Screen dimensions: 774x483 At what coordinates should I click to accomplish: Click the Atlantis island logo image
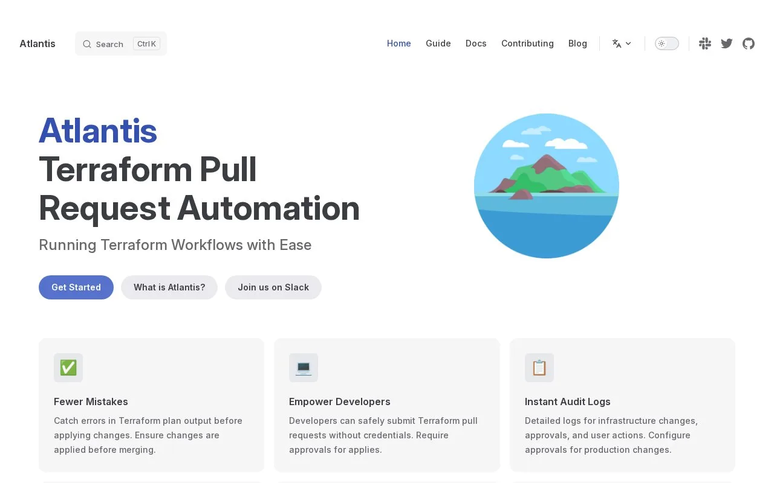point(547,186)
